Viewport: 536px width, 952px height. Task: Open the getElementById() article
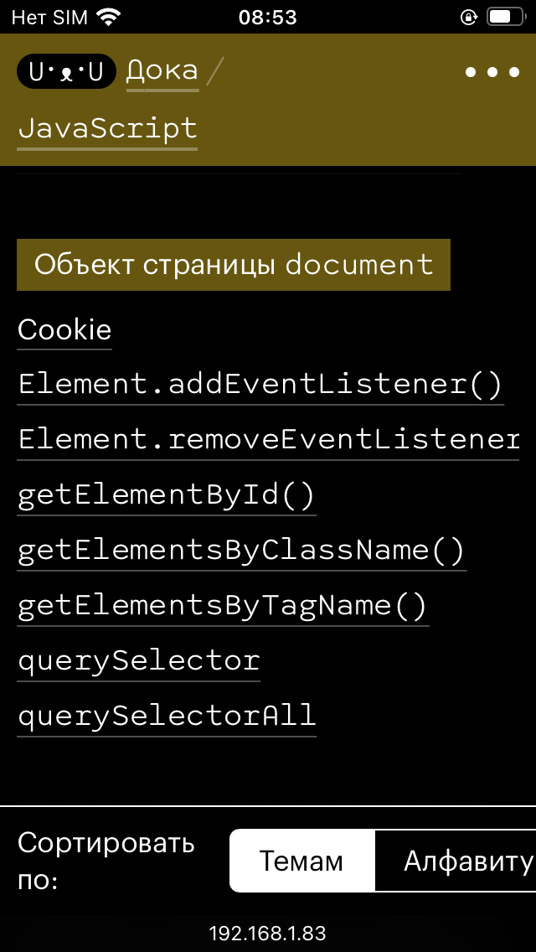pyautogui.click(x=165, y=494)
